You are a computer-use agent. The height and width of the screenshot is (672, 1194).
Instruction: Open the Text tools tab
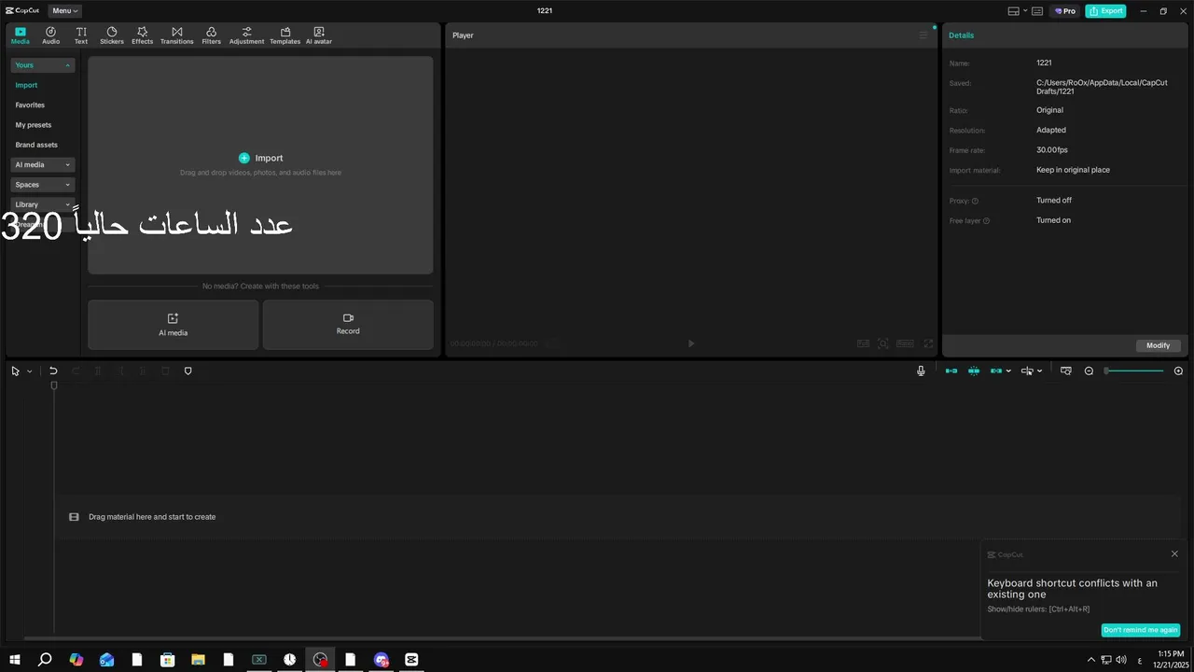pos(81,35)
